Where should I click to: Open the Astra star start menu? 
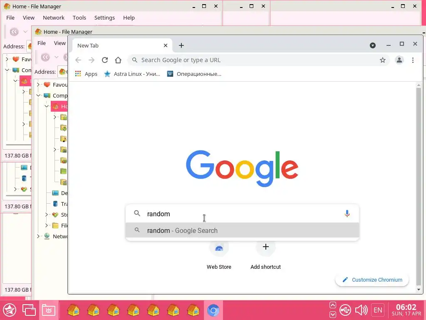click(x=10, y=310)
